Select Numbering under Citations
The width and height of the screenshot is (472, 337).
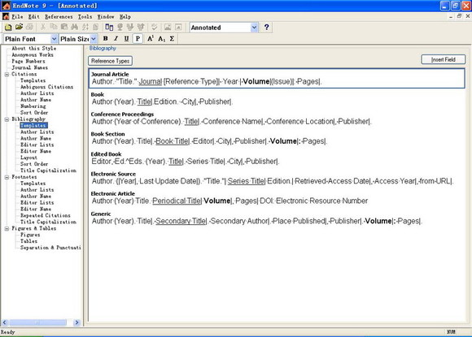click(33, 106)
